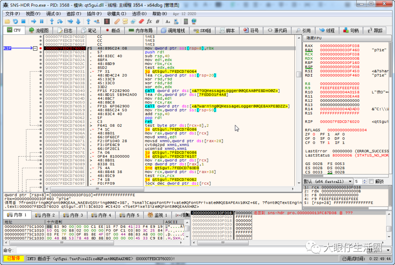Click the fx functions toolbar icon
This screenshot has width=395, height=265.
tap(149, 22)
